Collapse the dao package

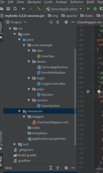tap(29, 51)
